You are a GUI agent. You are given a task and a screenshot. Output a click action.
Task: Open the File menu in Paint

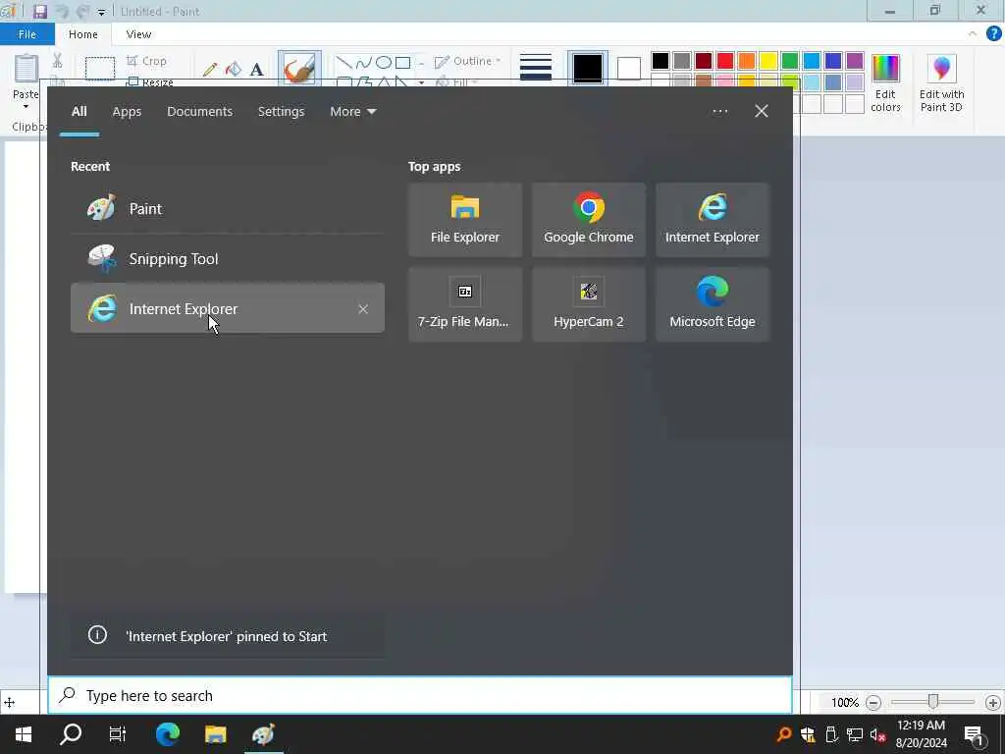pyautogui.click(x=26, y=34)
